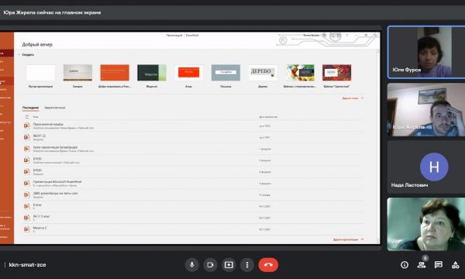Pick the geometric pattern Шаблон template

300,73
